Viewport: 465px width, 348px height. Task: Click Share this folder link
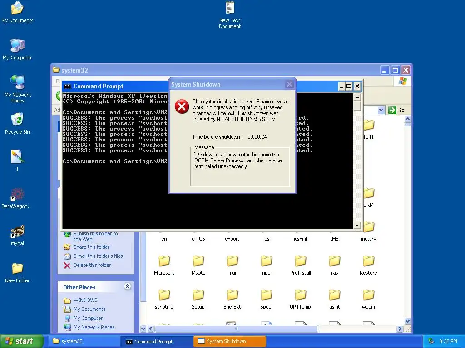(x=91, y=247)
